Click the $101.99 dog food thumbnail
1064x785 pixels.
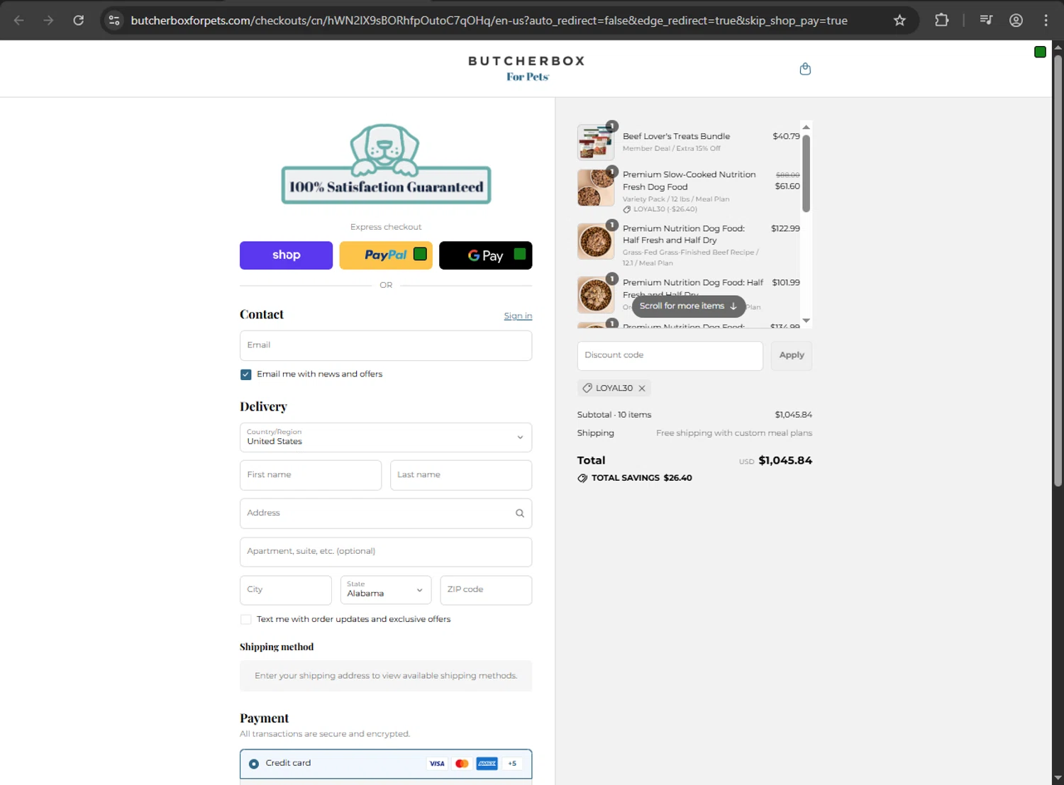(x=596, y=295)
